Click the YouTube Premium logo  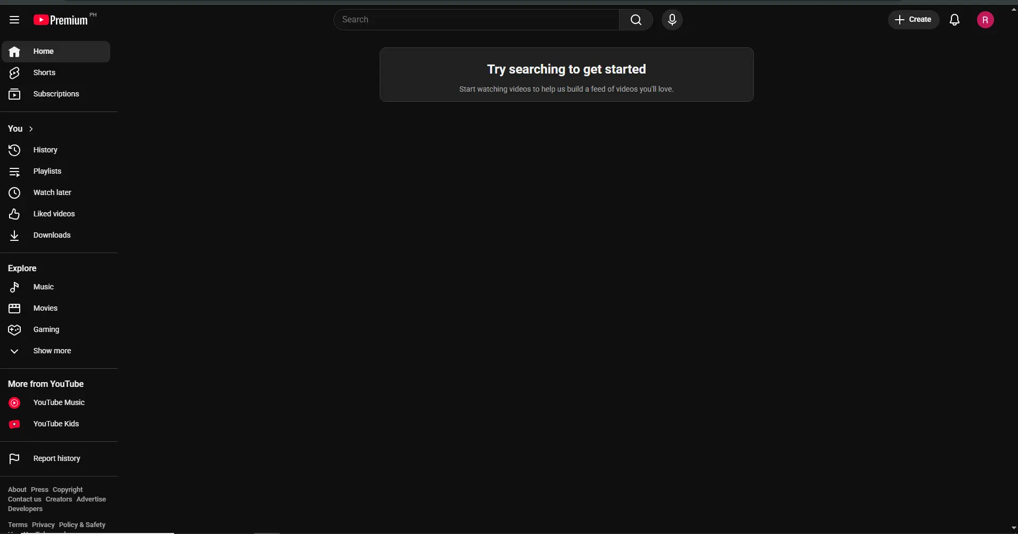[61, 20]
